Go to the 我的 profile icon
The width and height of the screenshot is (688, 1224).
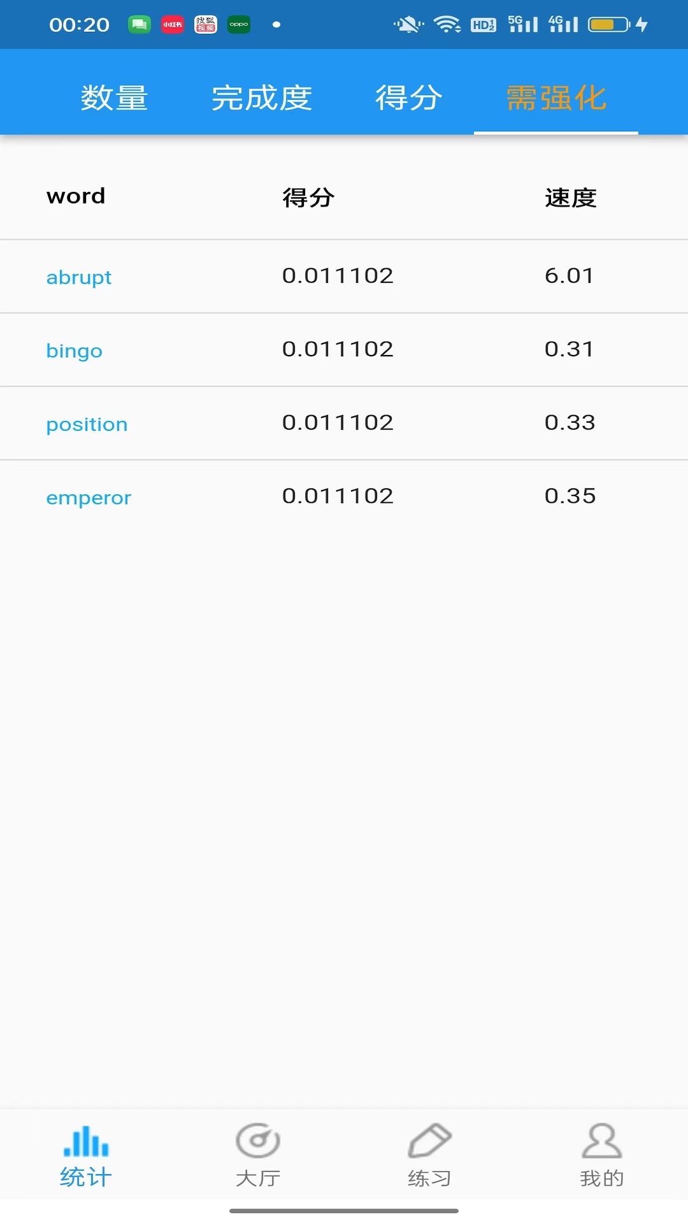[x=601, y=1141]
